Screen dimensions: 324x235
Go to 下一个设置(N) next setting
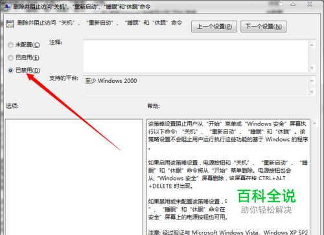264,27
